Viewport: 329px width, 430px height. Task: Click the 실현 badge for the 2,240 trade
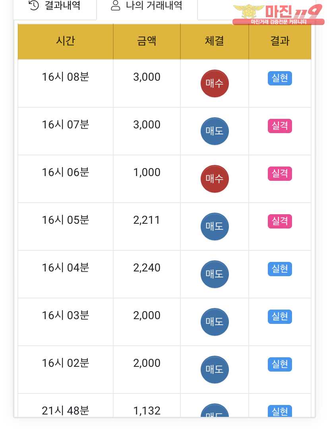280,269
